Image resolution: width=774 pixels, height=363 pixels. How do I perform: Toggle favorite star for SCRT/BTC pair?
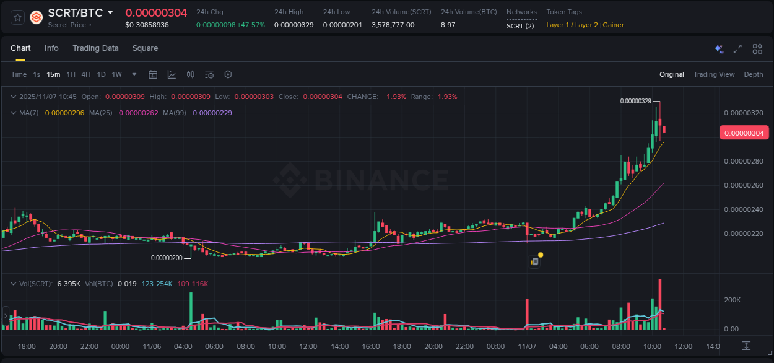17,17
